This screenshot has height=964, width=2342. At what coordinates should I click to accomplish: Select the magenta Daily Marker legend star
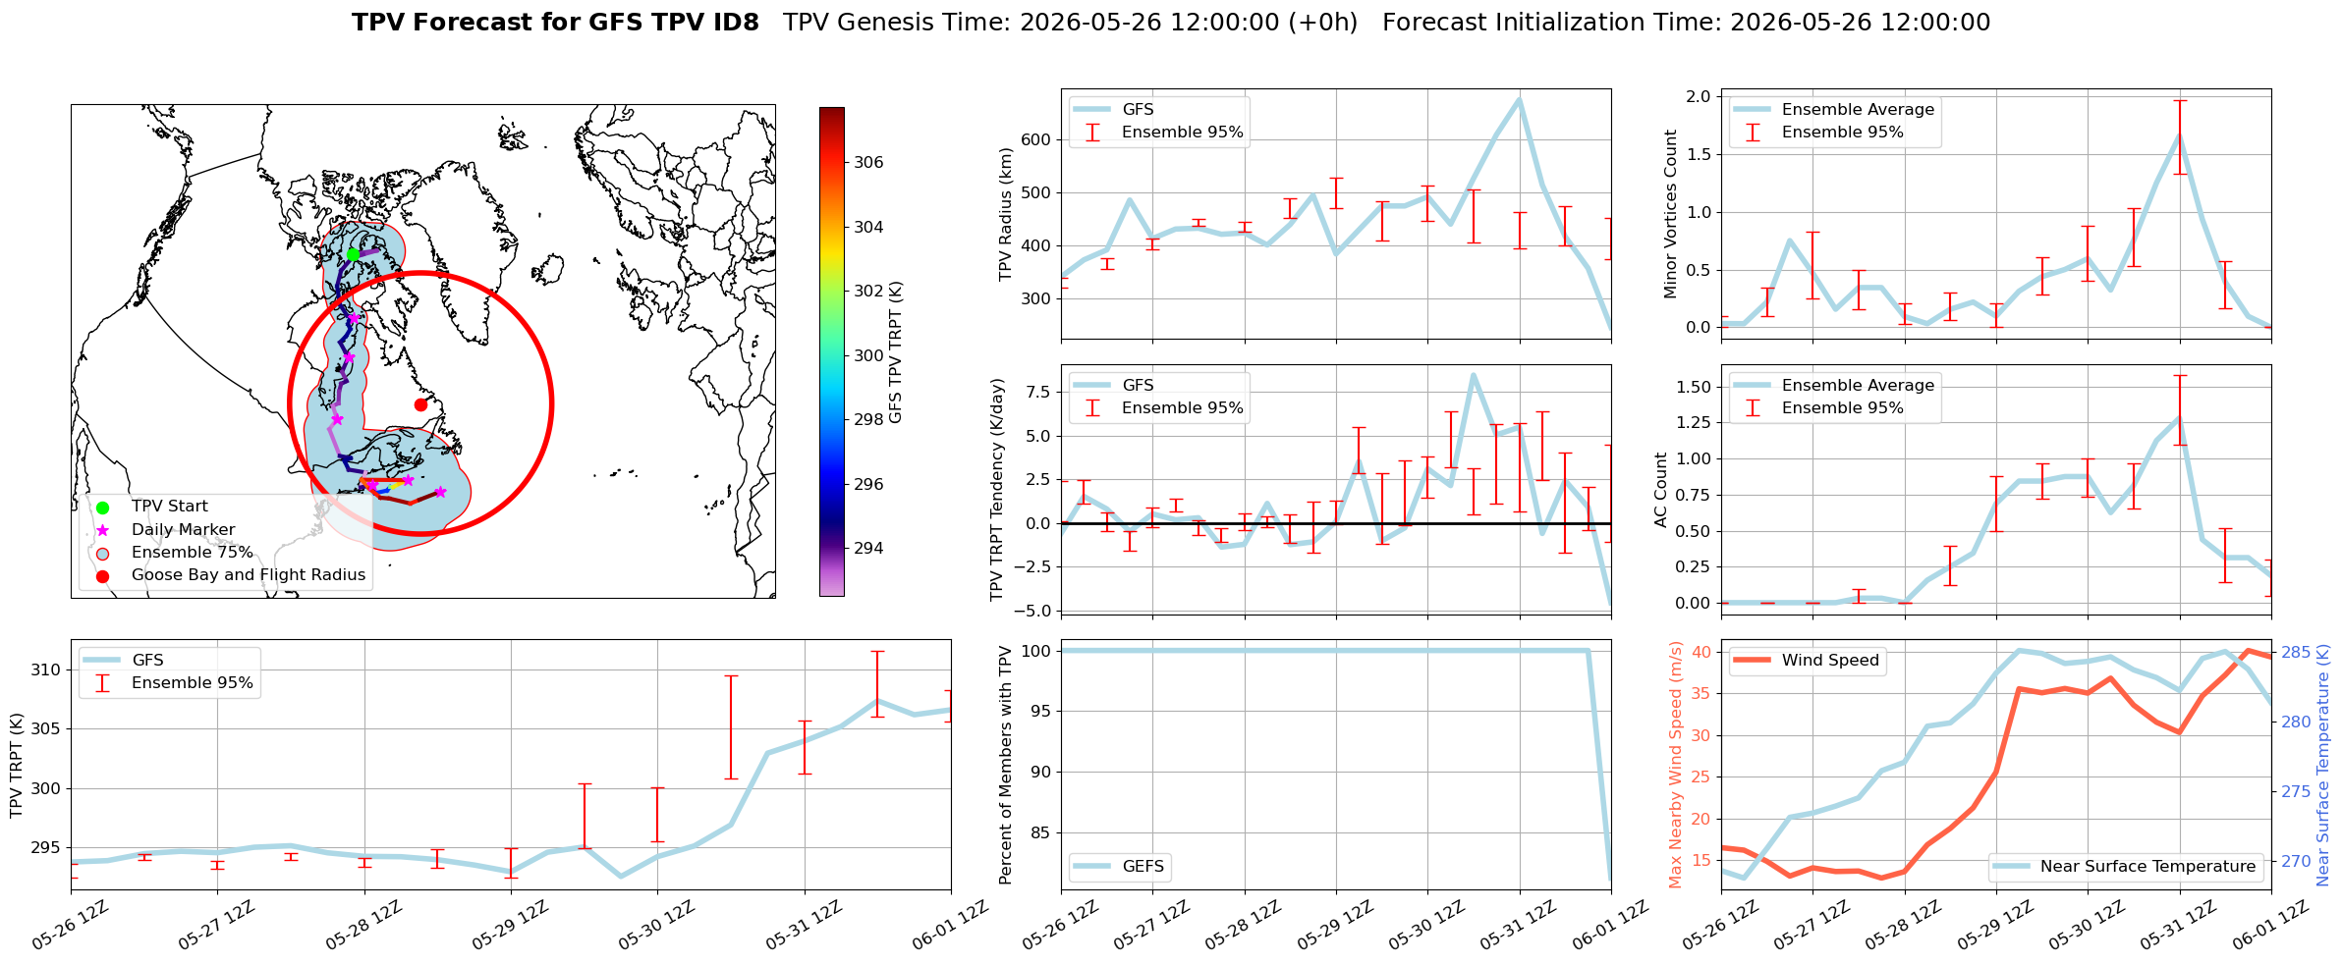coord(102,530)
